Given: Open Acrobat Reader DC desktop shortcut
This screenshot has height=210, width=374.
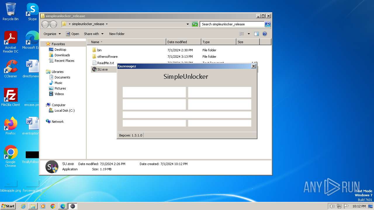Looking at the screenshot, I should 11,42.
